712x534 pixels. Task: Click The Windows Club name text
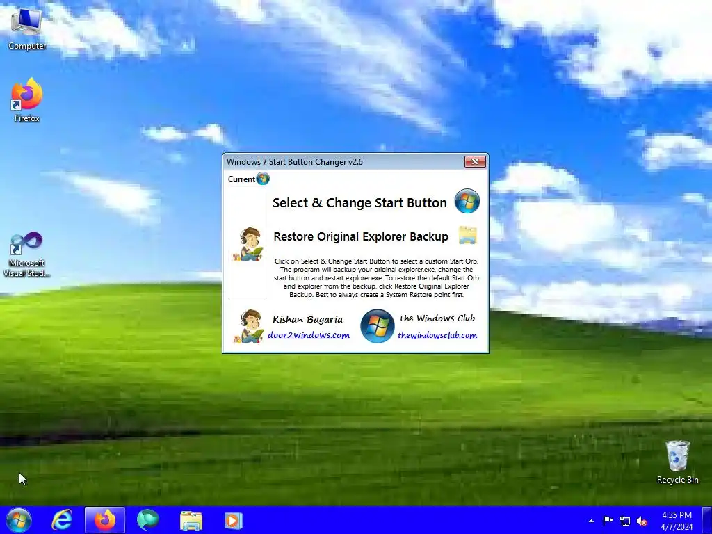(x=437, y=318)
